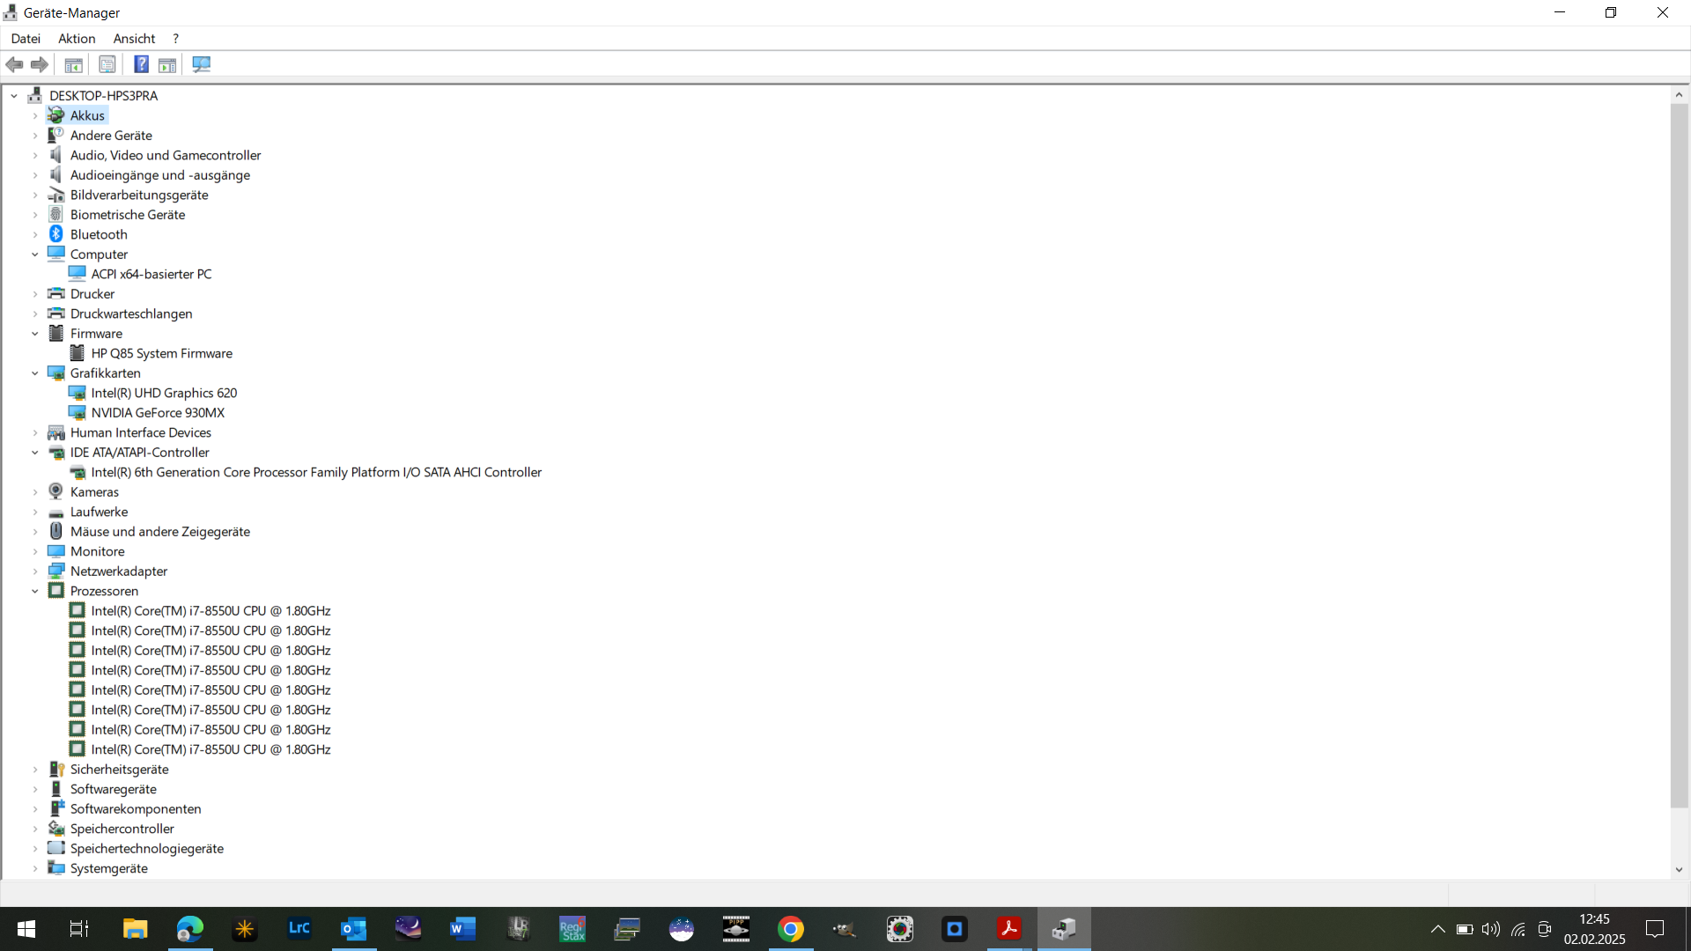Open Lightroom Classic from the taskbar
Image resolution: width=1691 pixels, height=951 pixels.
point(299,929)
